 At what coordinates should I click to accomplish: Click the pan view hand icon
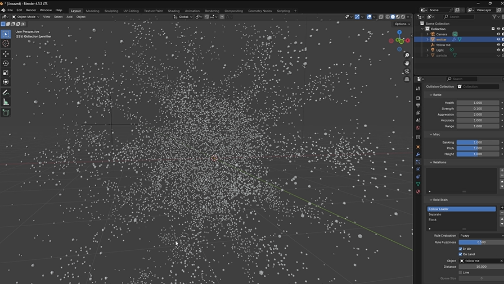[x=407, y=63]
